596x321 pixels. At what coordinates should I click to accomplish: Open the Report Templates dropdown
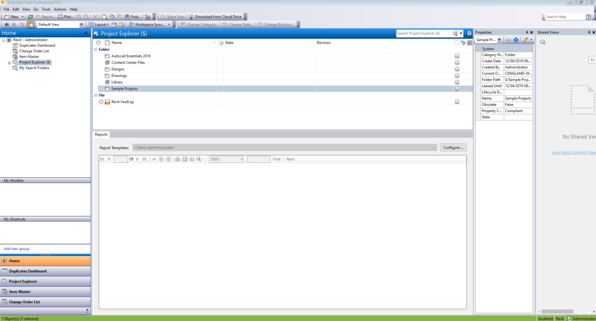coord(285,147)
